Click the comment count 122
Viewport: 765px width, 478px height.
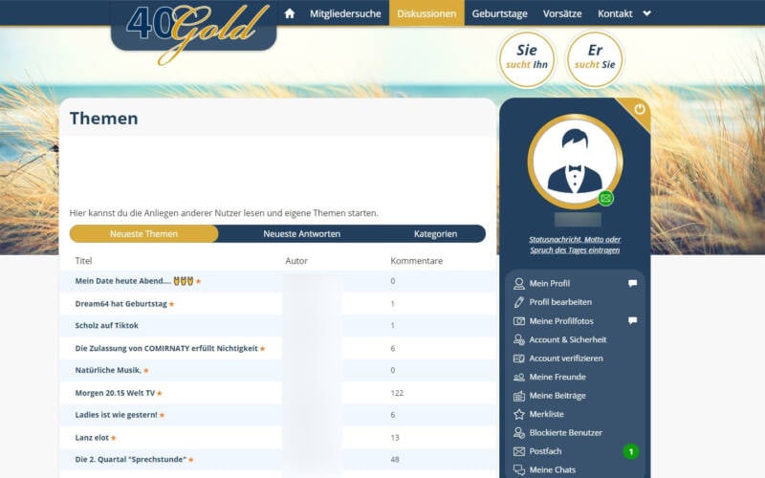coord(397,393)
